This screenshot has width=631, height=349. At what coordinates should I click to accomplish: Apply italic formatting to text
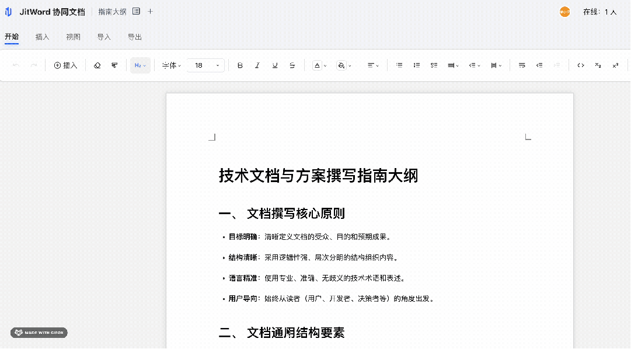coord(257,65)
